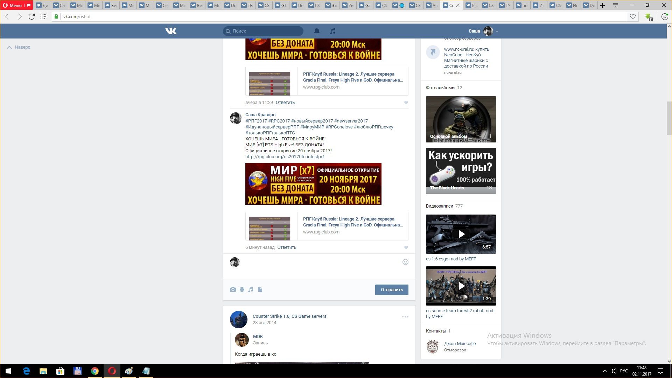Like the comment posted 6 minutes ago
This screenshot has width=672, height=378.
point(406,247)
